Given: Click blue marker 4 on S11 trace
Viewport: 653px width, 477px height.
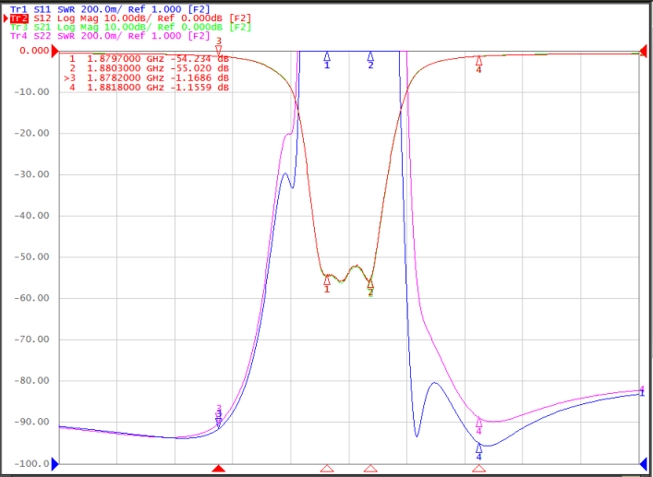Looking at the screenshot, I should click(x=479, y=447).
